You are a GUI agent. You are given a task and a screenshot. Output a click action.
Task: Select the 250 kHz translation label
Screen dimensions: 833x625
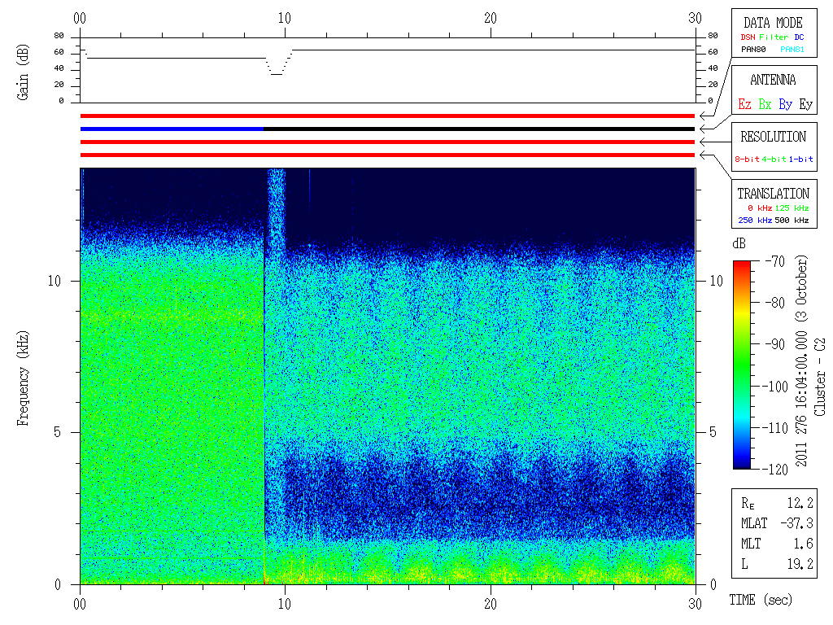tap(755, 220)
